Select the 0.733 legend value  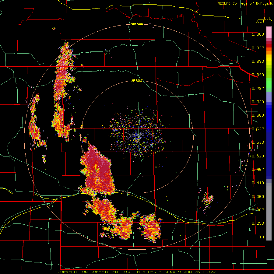click(258, 102)
